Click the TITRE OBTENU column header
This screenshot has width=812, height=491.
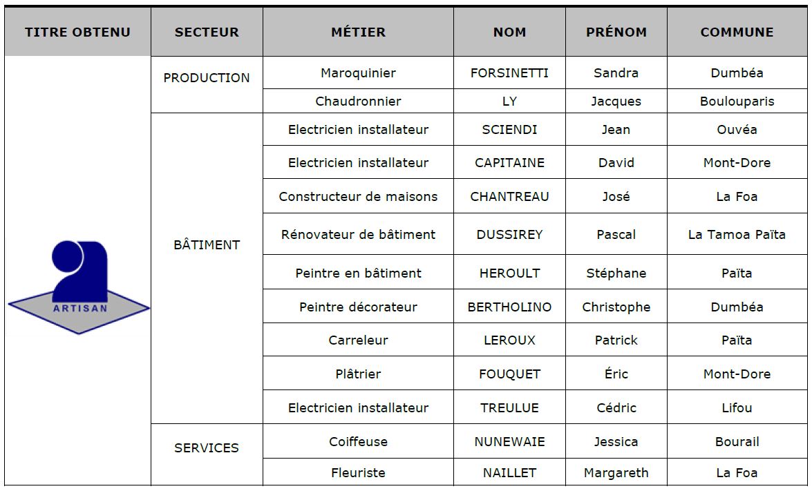(77, 32)
